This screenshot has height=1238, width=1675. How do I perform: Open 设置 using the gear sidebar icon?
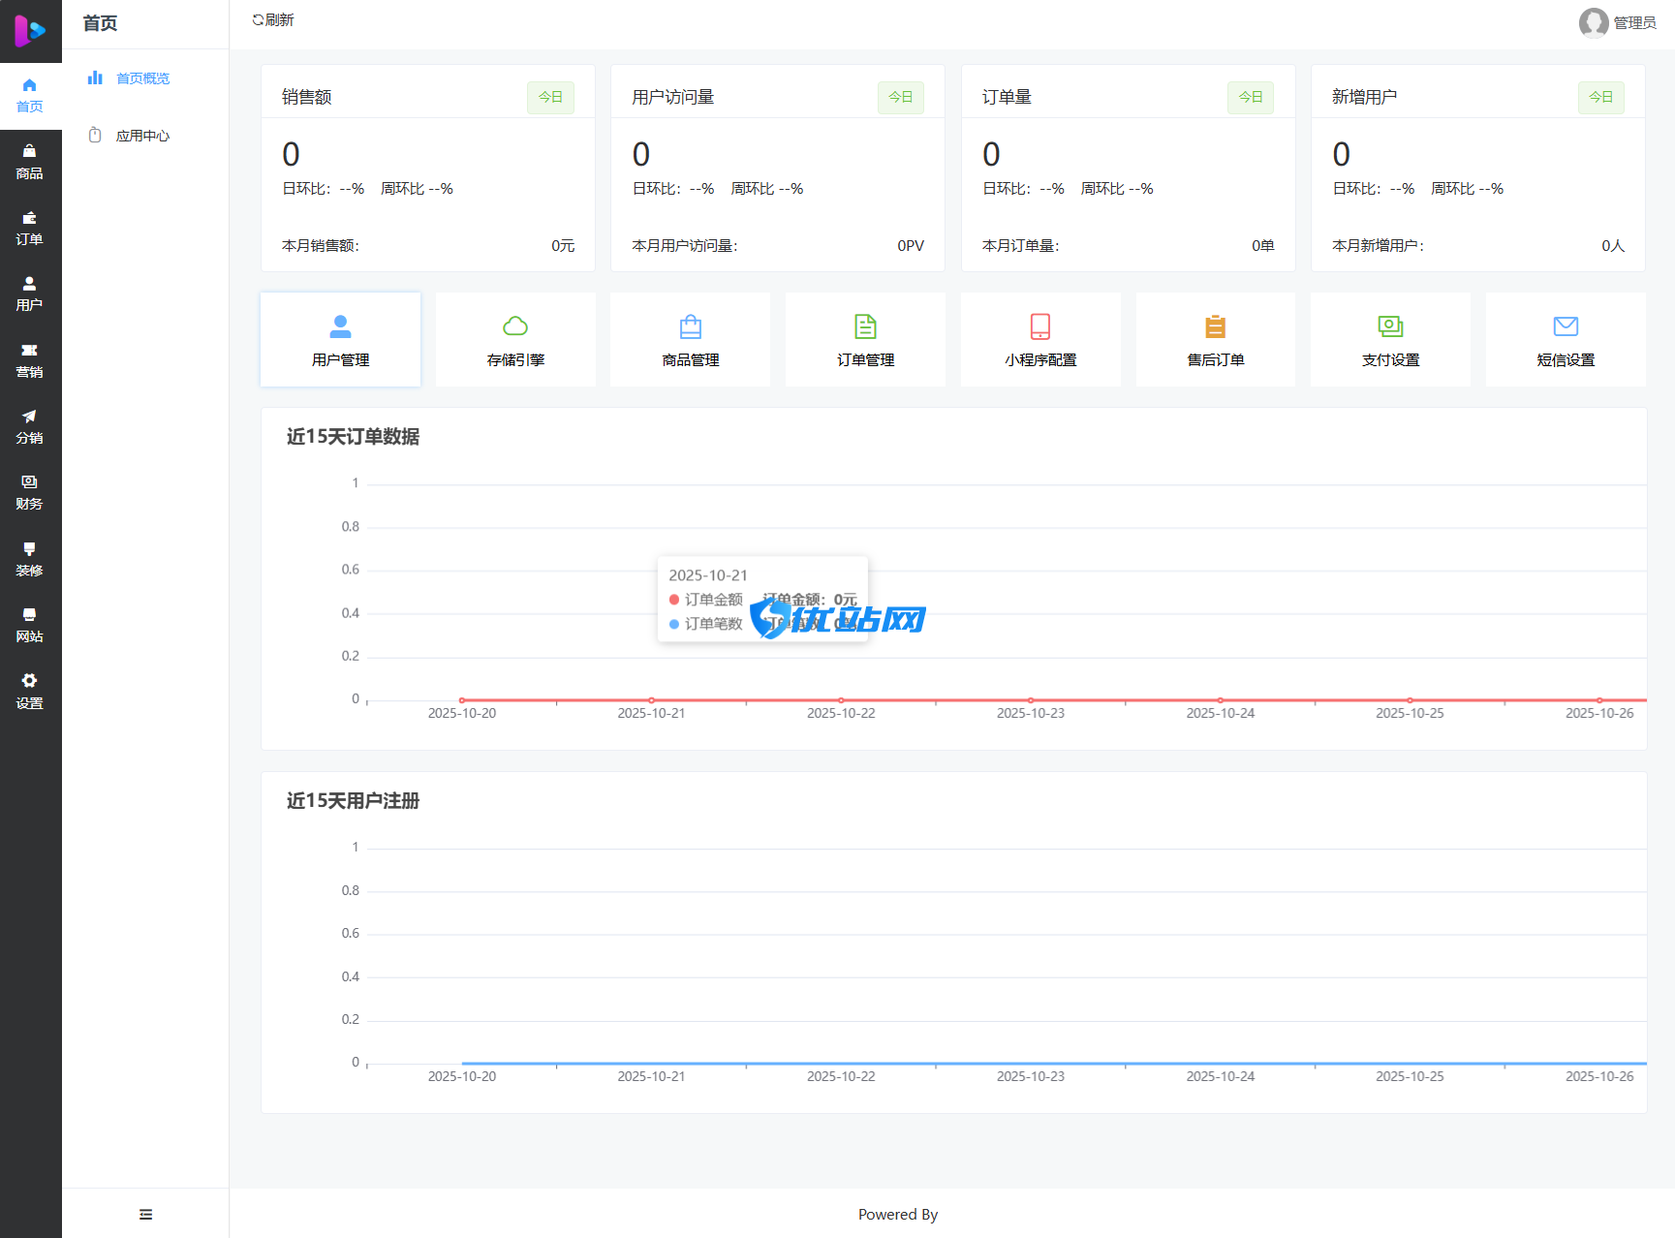pyautogui.click(x=30, y=691)
